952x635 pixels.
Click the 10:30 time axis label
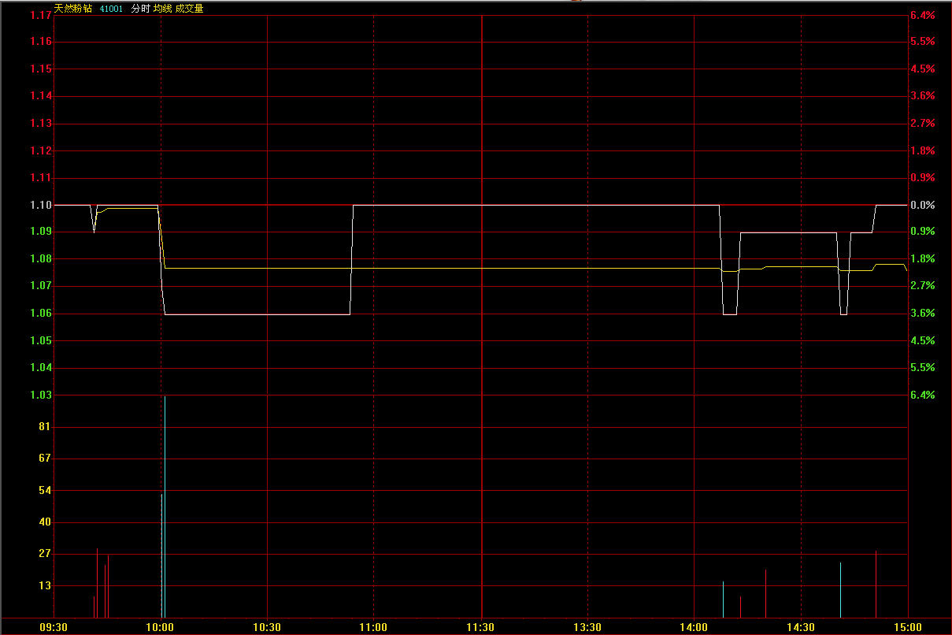(x=267, y=627)
